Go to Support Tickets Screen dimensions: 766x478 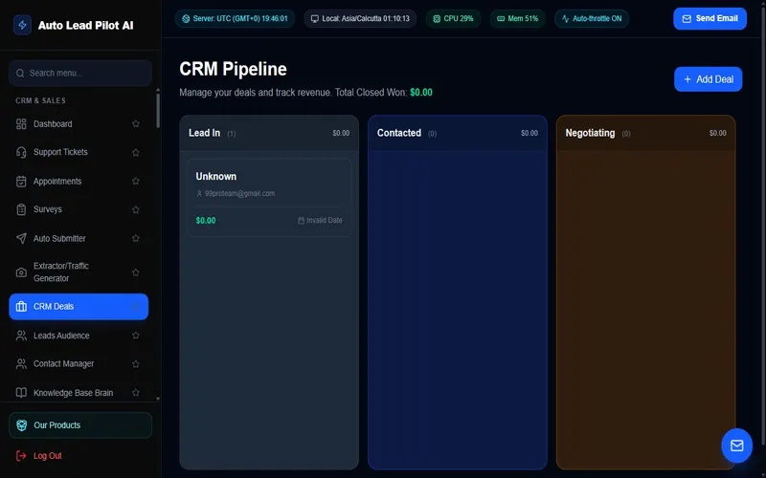pos(79,152)
